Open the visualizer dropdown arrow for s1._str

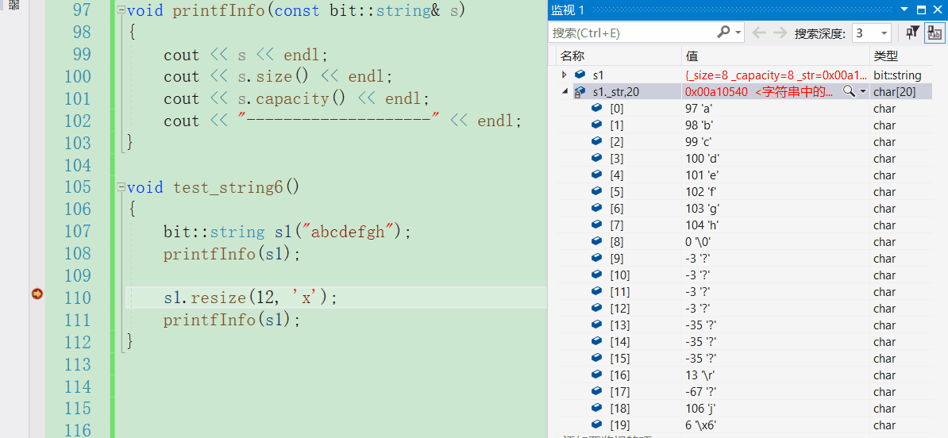(863, 92)
